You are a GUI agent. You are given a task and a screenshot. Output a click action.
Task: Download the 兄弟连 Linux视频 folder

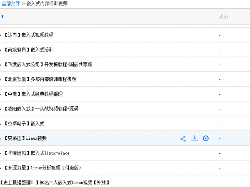tap(194, 138)
